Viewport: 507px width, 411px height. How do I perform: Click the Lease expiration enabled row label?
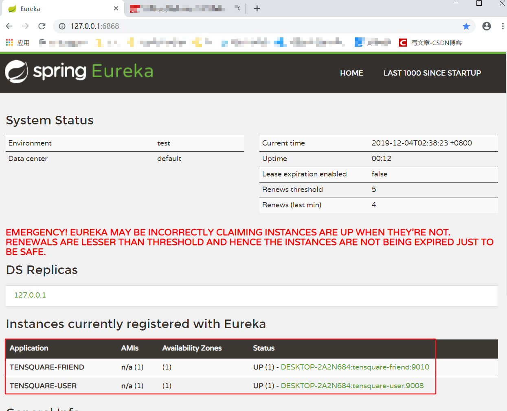pos(304,174)
